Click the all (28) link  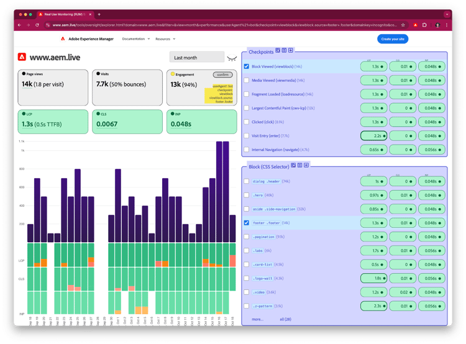pyautogui.click(x=285, y=319)
